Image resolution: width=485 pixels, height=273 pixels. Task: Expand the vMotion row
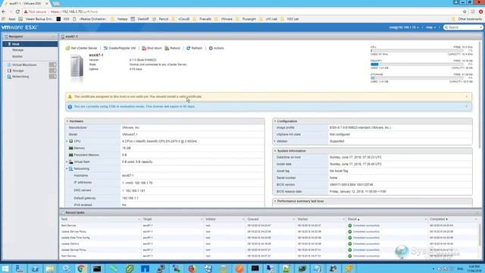tap(274, 142)
